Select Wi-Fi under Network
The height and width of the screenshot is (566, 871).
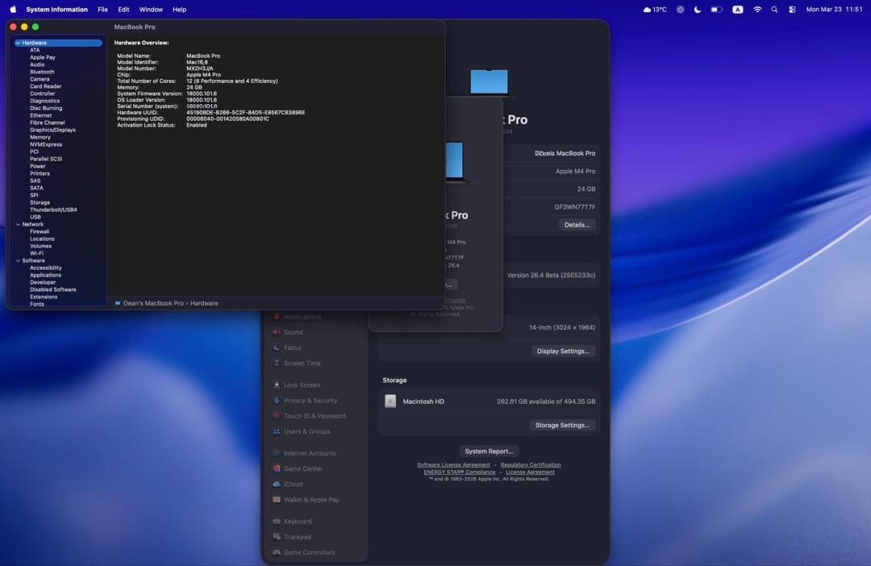coord(36,253)
